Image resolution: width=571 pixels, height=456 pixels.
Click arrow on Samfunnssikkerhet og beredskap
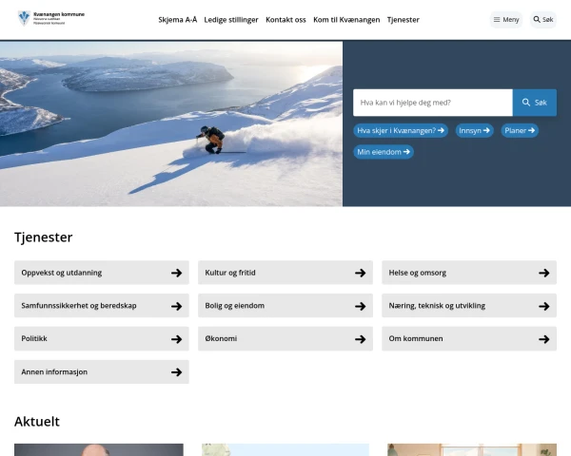(177, 306)
